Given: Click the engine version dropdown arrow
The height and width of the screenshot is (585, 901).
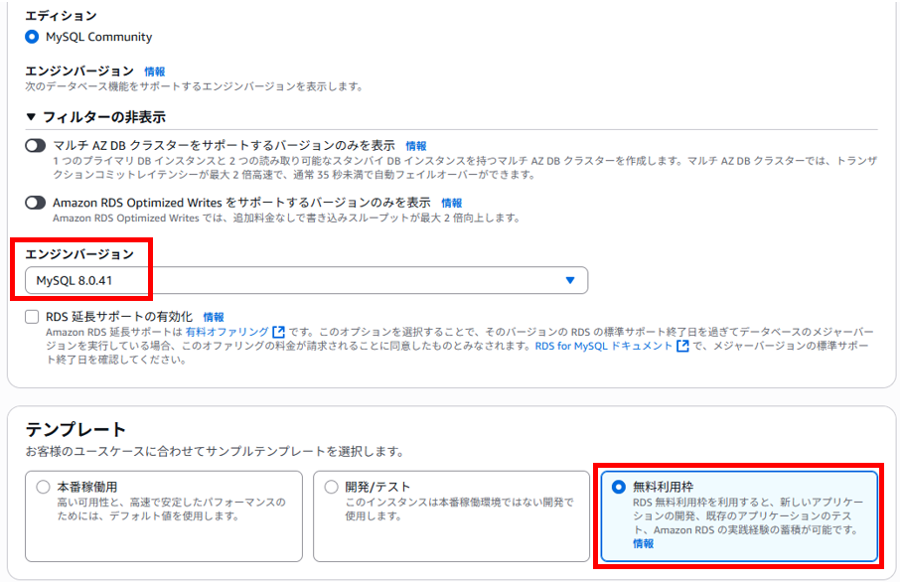Looking at the screenshot, I should [570, 280].
